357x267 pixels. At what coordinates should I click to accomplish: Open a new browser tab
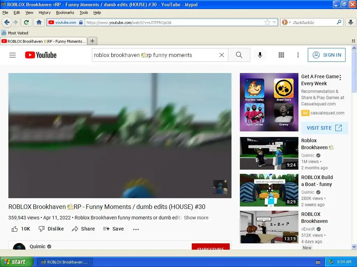(92, 41)
